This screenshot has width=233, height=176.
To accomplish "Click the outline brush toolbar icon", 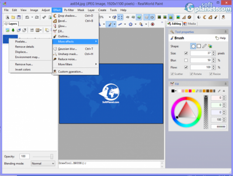I will 216,17.
